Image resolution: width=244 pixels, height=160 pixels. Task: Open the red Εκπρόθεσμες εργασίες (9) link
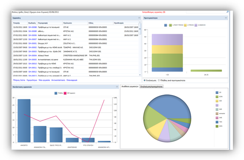[x=154, y=12]
